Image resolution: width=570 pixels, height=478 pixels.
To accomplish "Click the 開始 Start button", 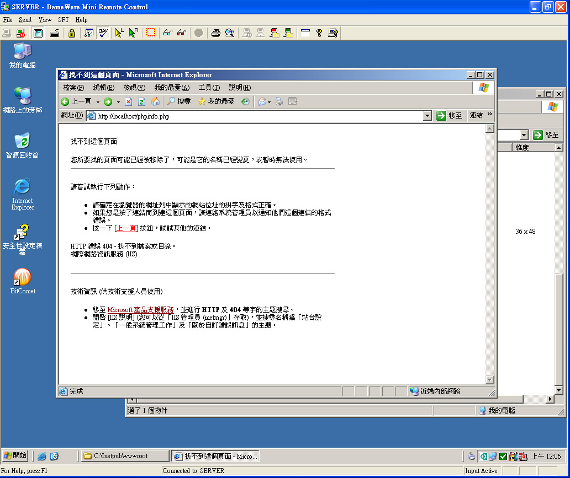I will [x=15, y=455].
